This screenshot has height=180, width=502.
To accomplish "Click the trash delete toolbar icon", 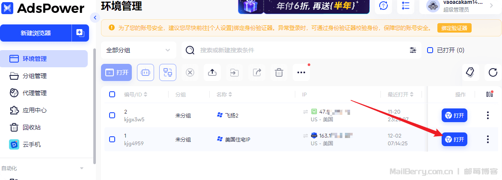I will pyautogui.click(x=279, y=72).
